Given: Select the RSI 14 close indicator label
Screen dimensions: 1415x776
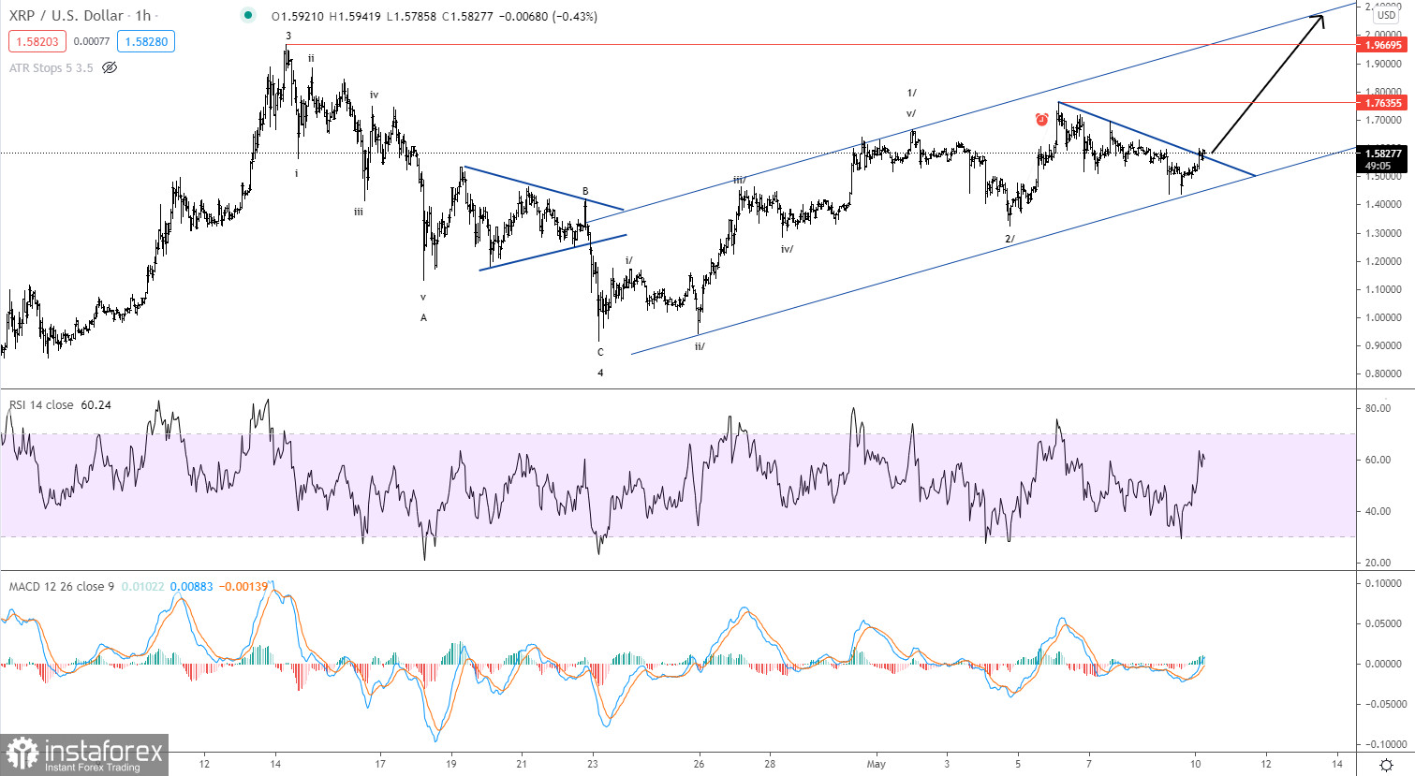Looking at the screenshot, I should click(41, 405).
